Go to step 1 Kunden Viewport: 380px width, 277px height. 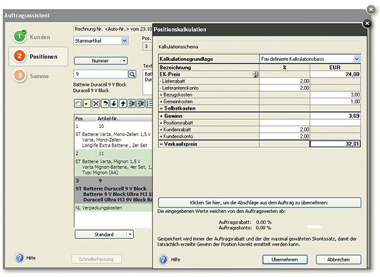pyautogui.click(x=32, y=37)
